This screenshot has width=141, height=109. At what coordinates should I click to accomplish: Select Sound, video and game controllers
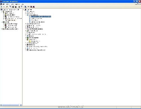coord(38,47)
